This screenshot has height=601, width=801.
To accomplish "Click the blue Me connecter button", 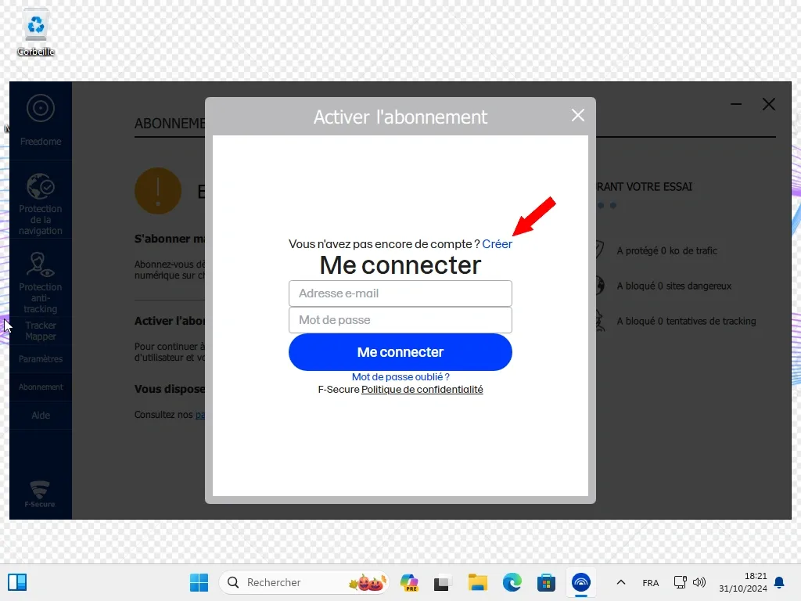I will [x=400, y=352].
